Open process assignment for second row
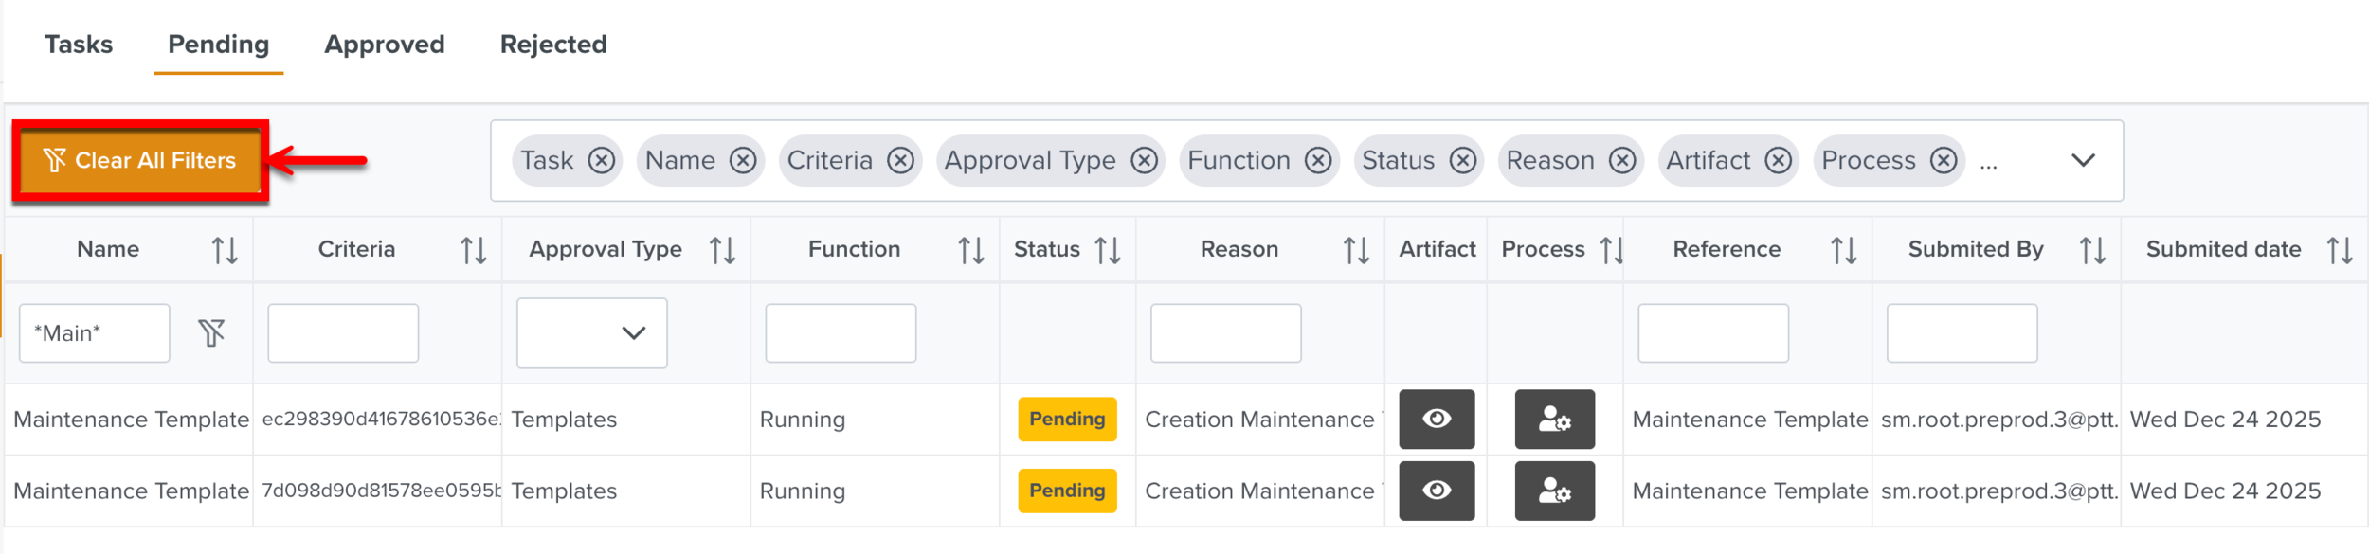The width and height of the screenshot is (2369, 554). click(1553, 491)
